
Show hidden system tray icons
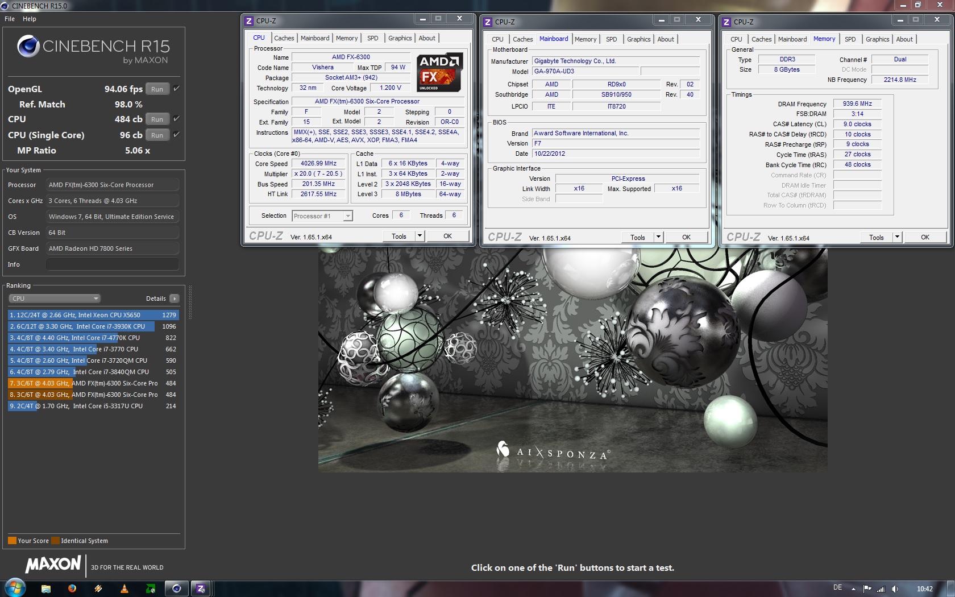click(853, 589)
